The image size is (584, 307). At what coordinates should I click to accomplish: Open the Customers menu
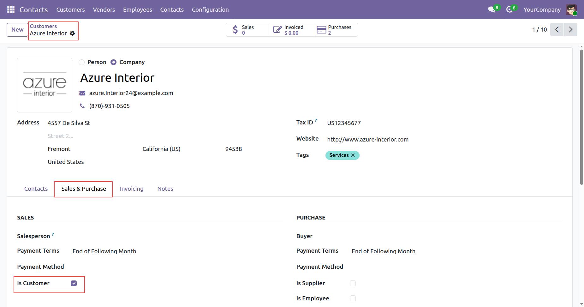[71, 10]
